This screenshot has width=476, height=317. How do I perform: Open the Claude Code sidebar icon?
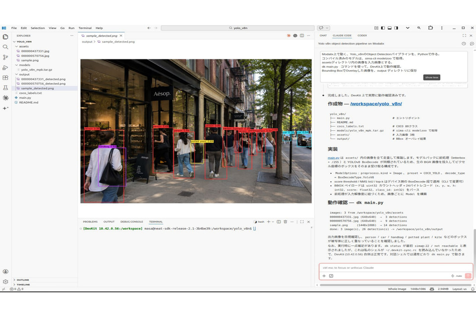click(5, 98)
